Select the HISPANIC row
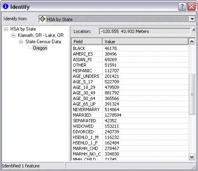 click(130, 71)
